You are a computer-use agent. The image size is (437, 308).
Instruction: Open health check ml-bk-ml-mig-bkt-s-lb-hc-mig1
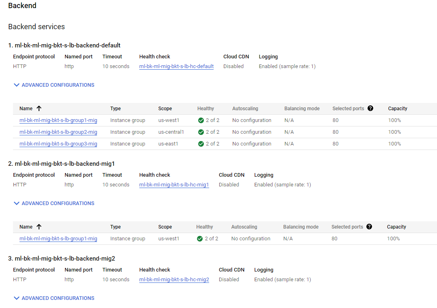(174, 185)
